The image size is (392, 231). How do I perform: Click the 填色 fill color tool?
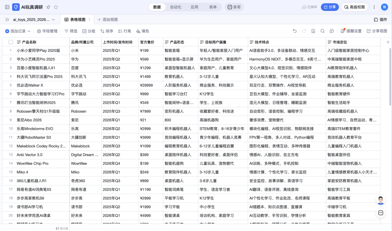pos(142,31)
